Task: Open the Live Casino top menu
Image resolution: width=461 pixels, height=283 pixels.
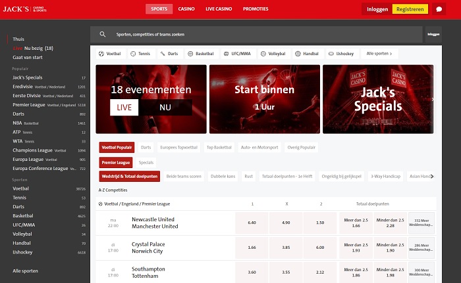Action: point(219,9)
